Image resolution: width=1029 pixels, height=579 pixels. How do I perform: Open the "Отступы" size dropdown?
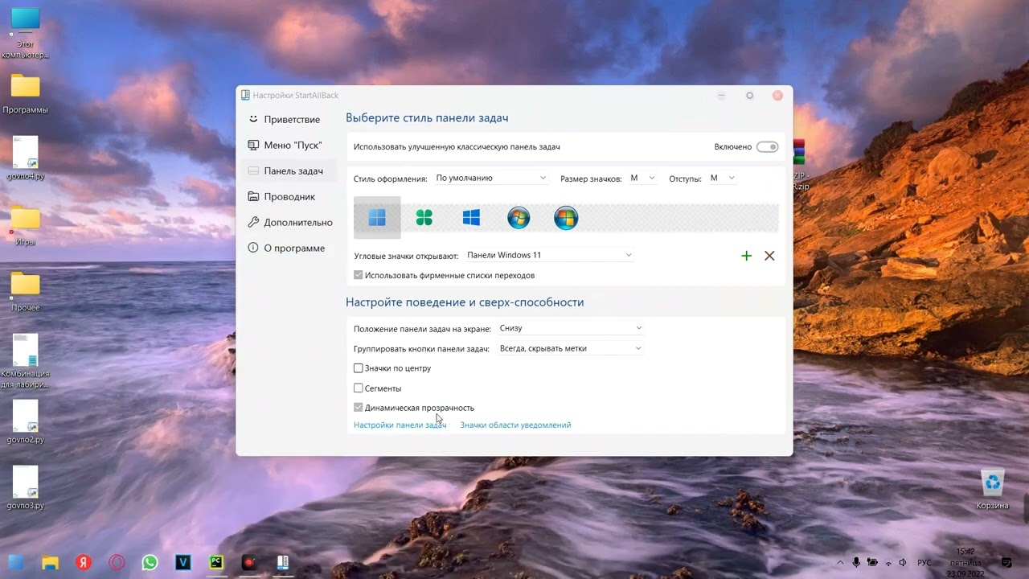[x=723, y=178]
